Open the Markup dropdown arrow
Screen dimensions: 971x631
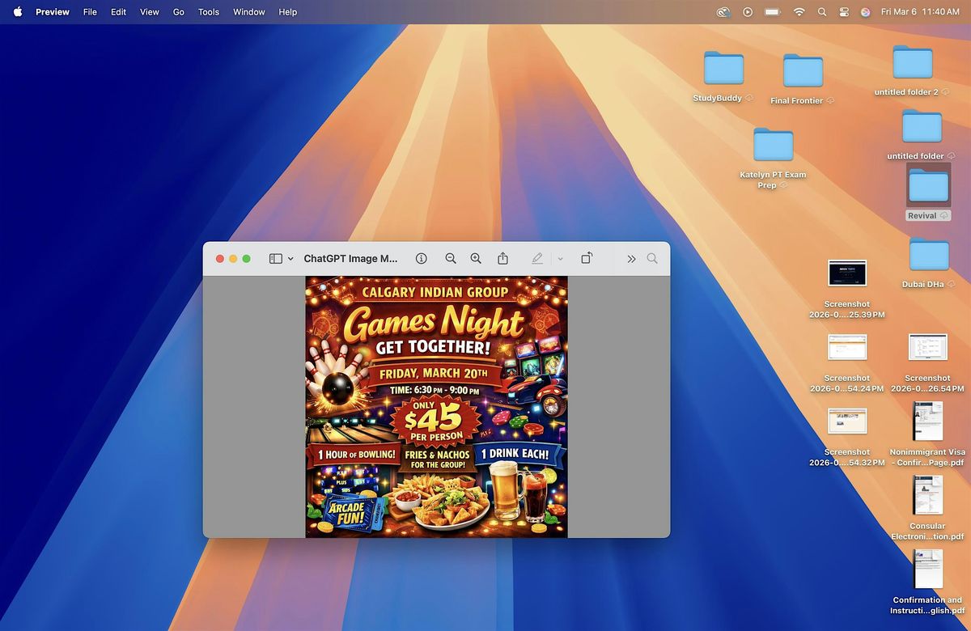click(560, 259)
